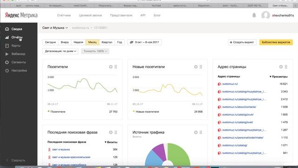Open the svetomuz.ru/personal/order/make/ link

pos(243,138)
